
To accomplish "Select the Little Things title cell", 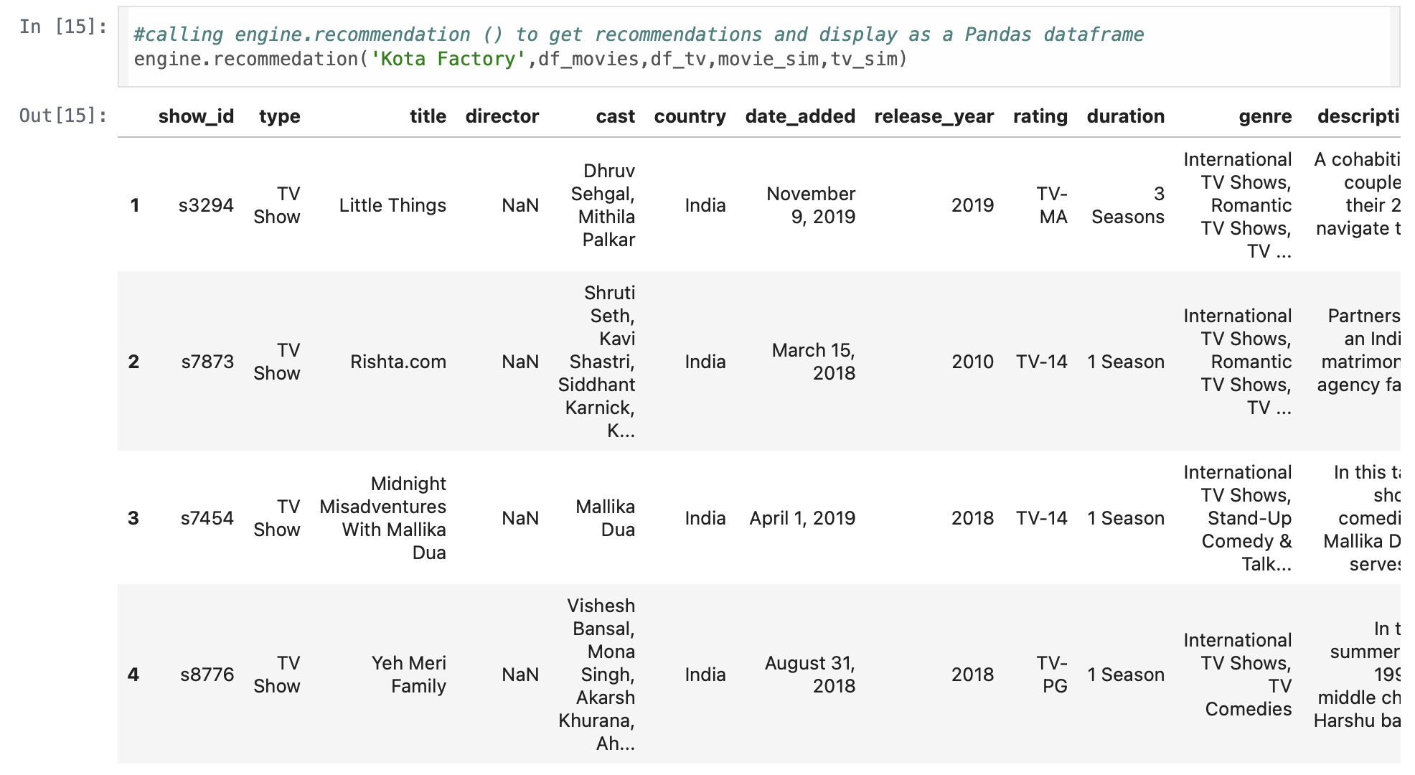I will pyautogui.click(x=392, y=205).
